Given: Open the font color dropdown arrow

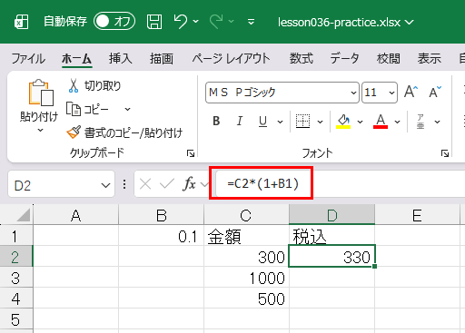Looking at the screenshot, I should click(x=397, y=122).
